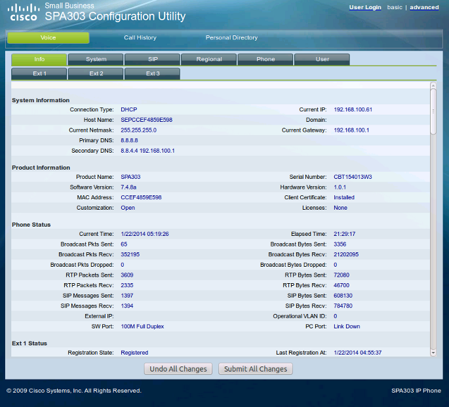Open the Call History tab

coord(140,38)
